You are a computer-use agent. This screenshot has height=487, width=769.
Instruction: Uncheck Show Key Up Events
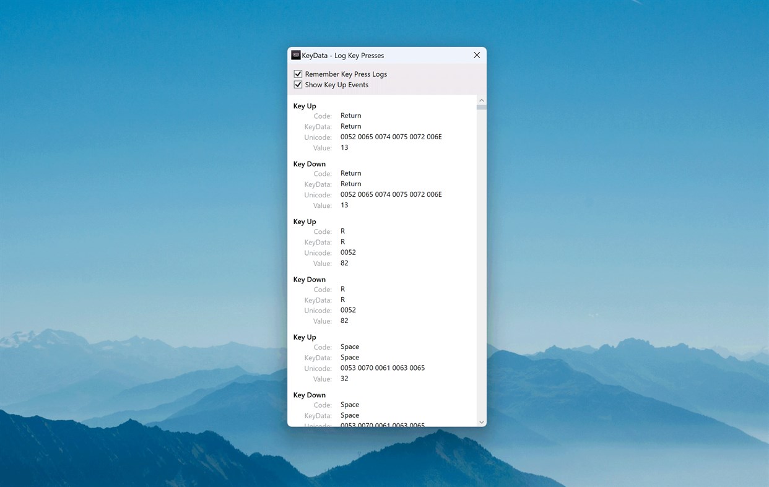298,85
